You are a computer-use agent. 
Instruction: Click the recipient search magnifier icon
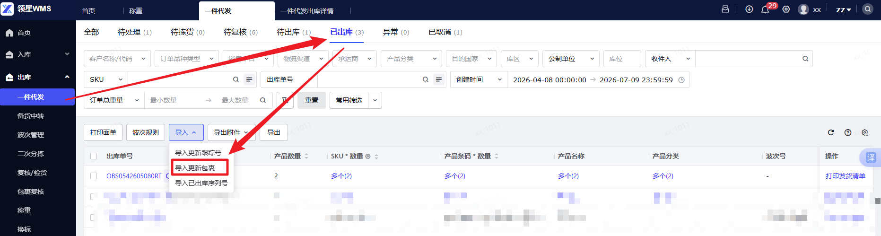click(805, 59)
